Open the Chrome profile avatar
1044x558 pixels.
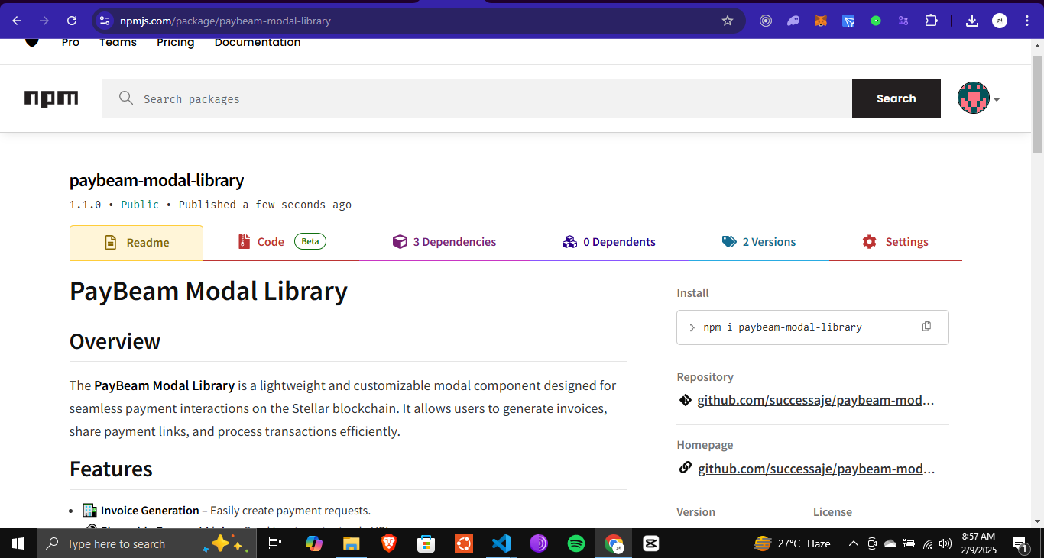(1000, 21)
